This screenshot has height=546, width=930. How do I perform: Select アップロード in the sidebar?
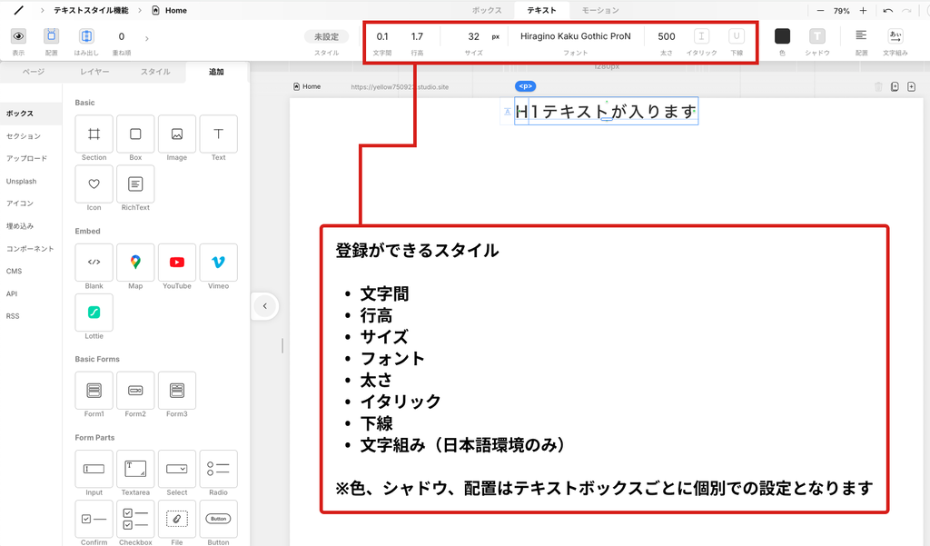pos(26,158)
